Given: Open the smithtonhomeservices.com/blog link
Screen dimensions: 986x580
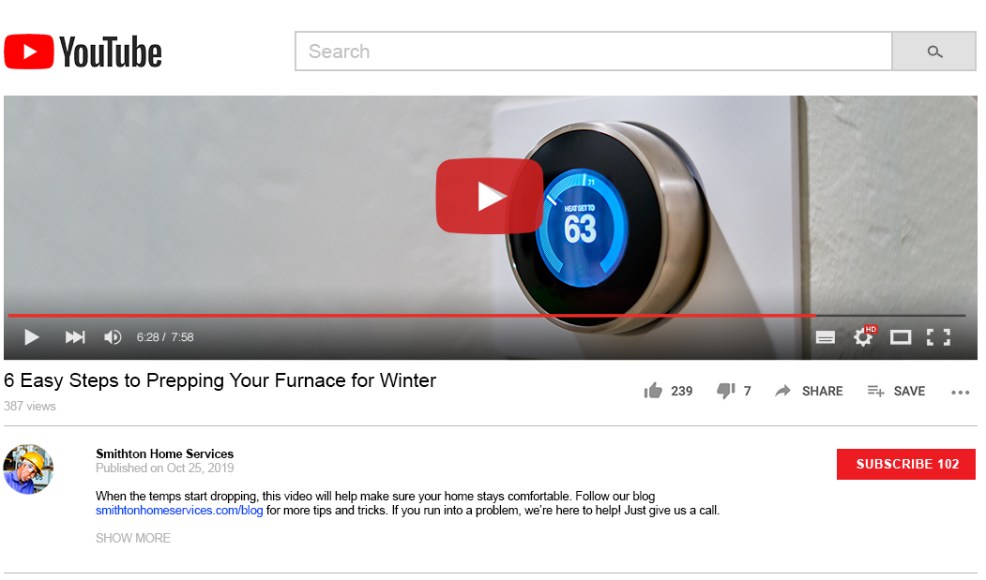Looking at the screenshot, I should coord(179,511).
